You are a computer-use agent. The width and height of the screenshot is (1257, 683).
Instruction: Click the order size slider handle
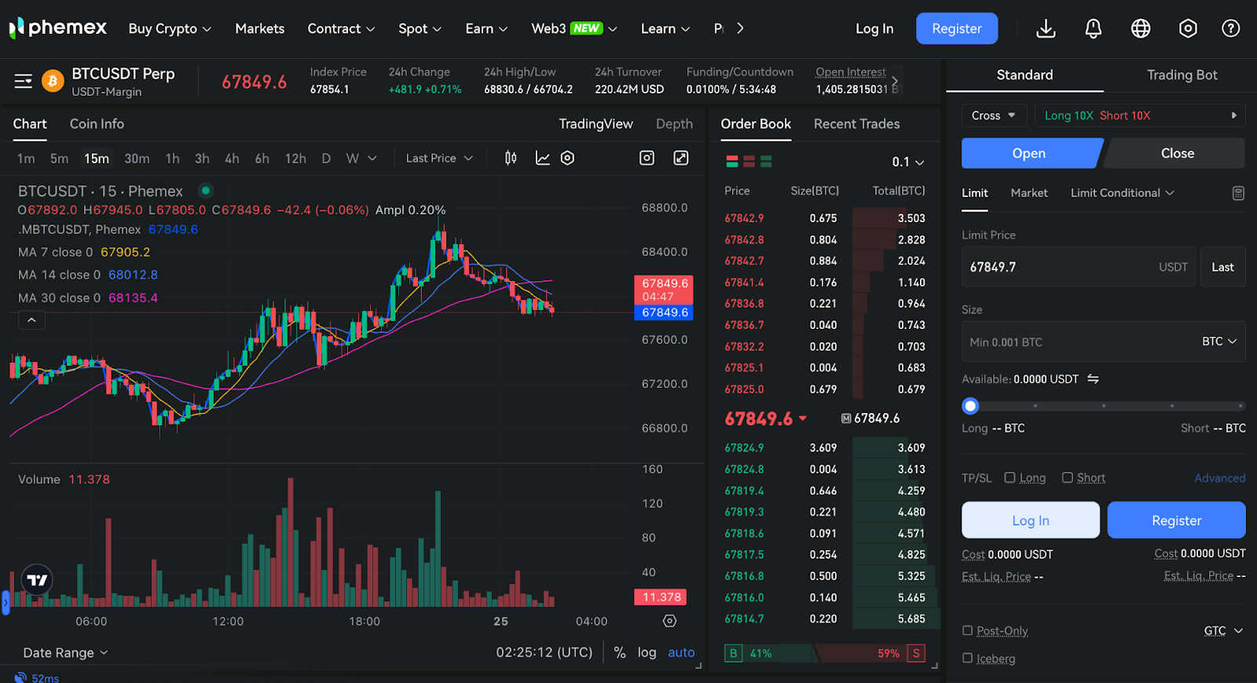tap(970, 406)
